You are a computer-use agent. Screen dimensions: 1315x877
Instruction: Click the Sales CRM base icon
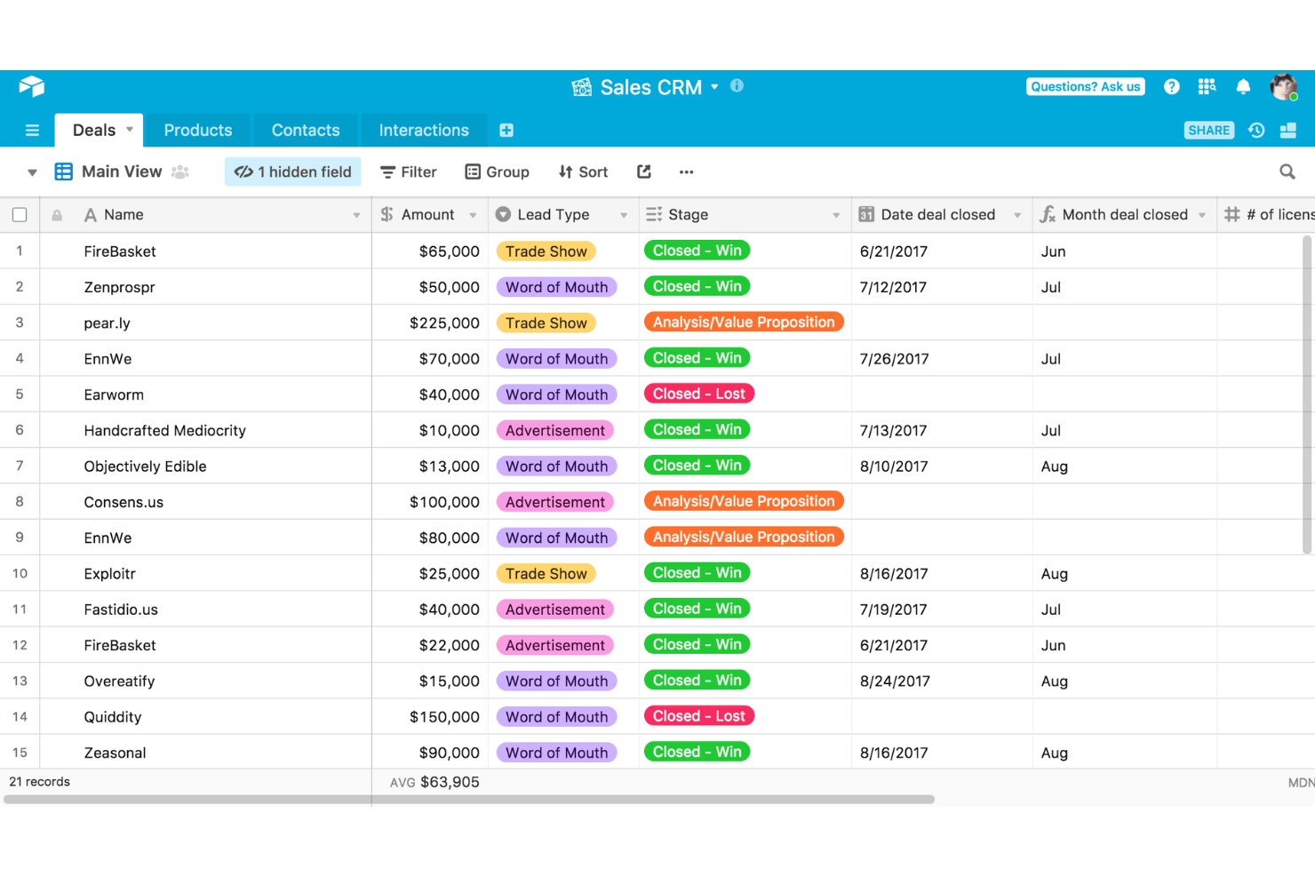[x=582, y=87]
